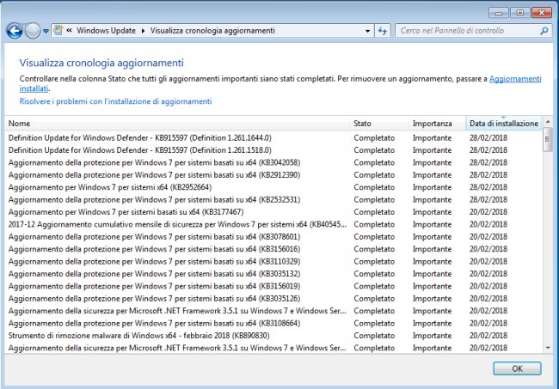Open the recent pages dropdown arrow
This screenshot has width=559, height=389.
tap(46, 31)
